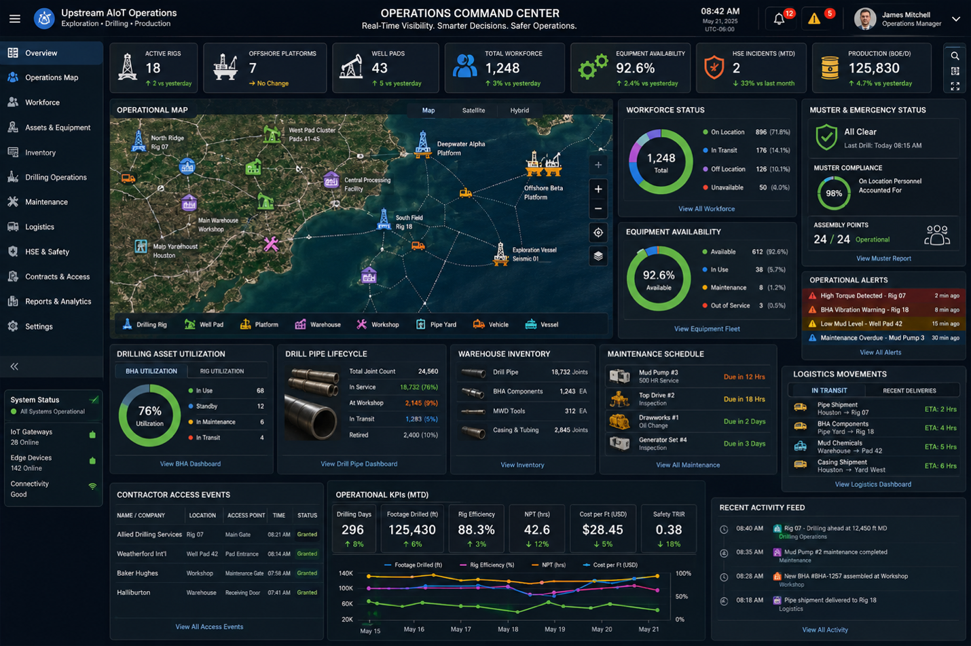The width and height of the screenshot is (971, 646).
Task: Open notifications bell with 12 badge
Action: (x=780, y=19)
